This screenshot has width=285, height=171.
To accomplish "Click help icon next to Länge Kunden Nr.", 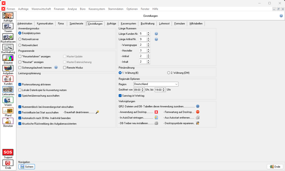I will (156, 34).
